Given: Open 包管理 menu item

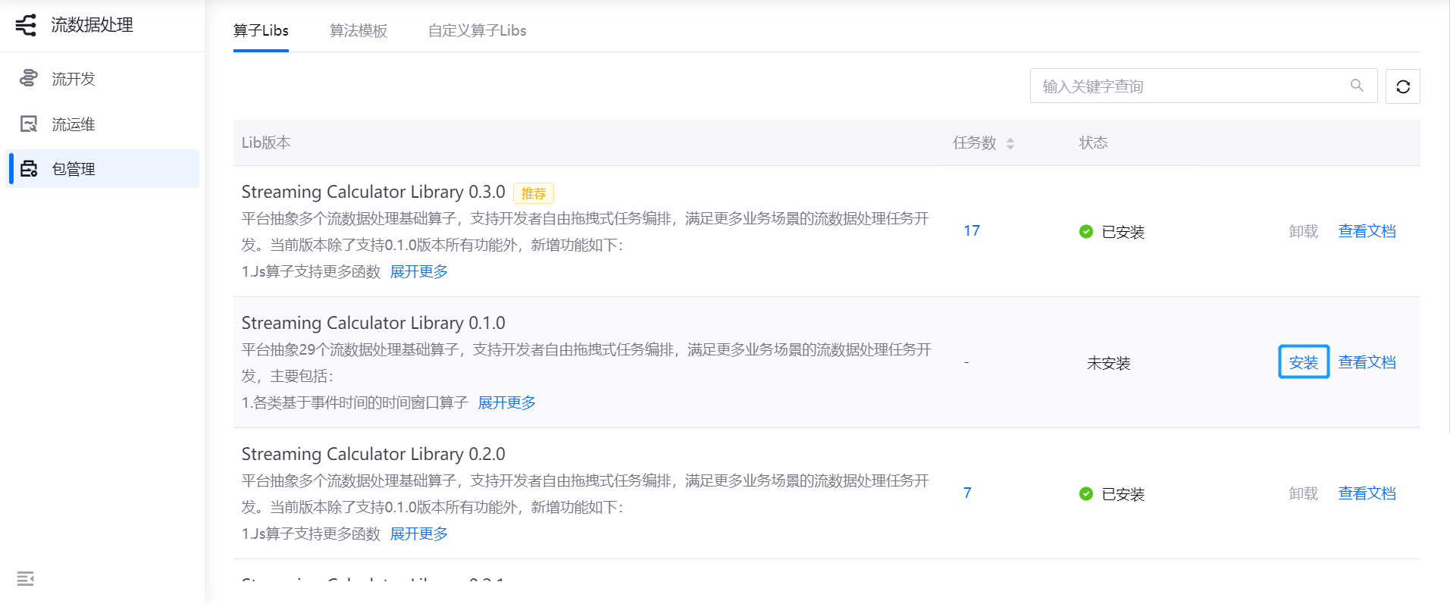Looking at the screenshot, I should point(102,168).
